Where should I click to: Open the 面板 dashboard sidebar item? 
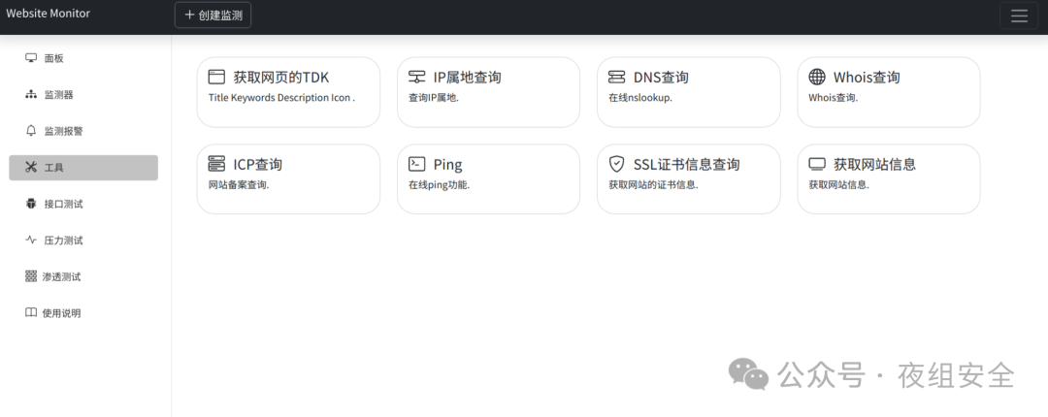[x=53, y=58]
